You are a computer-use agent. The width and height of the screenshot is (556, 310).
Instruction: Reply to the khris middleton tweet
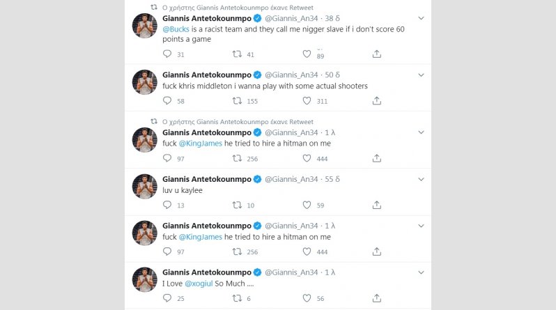[x=167, y=101]
